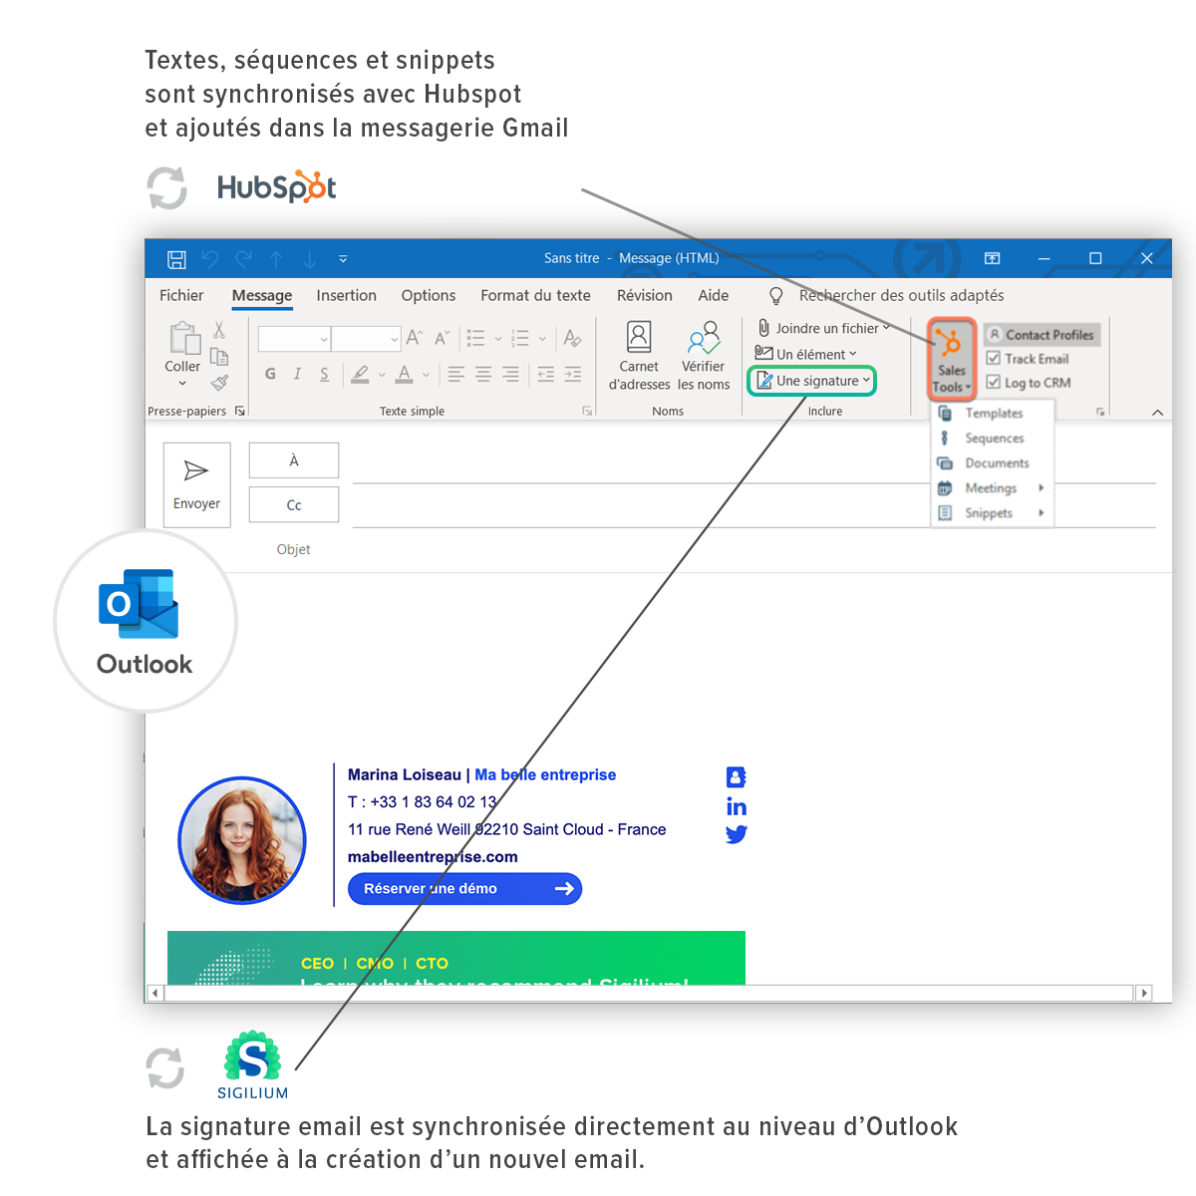Image resolution: width=1196 pixels, height=1196 pixels.
Task: Open the font name combo box
Action: point(294,339)
